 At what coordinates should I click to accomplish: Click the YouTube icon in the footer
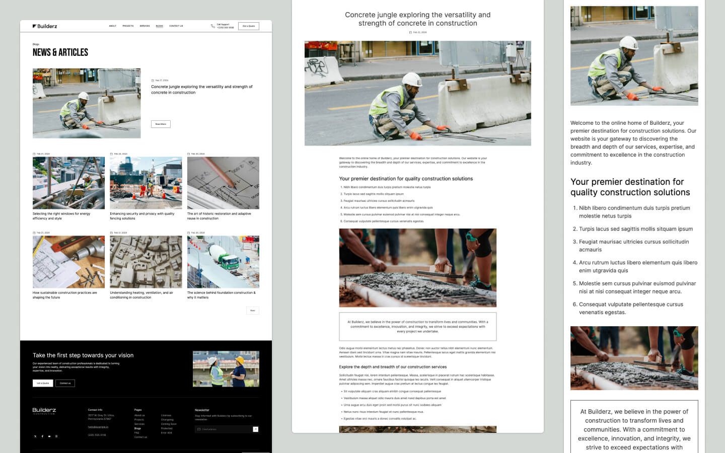[x=49, y=436]
